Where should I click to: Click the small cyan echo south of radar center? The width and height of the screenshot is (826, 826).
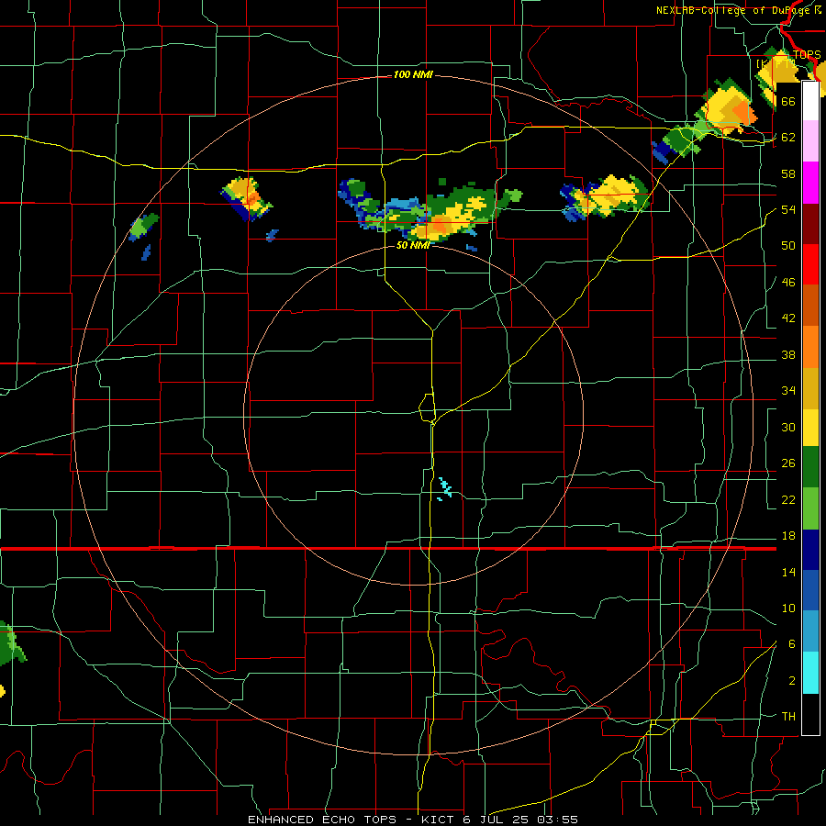(444, 489)
